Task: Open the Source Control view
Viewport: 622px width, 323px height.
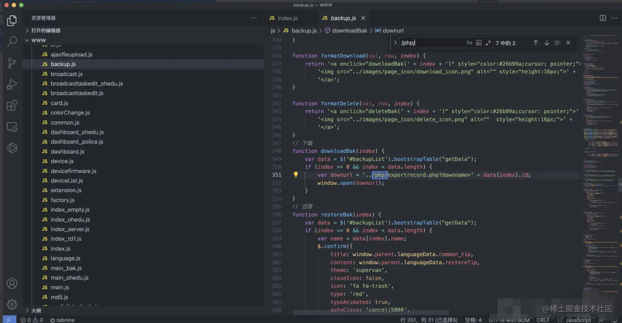Action: [x=12, y=63]
